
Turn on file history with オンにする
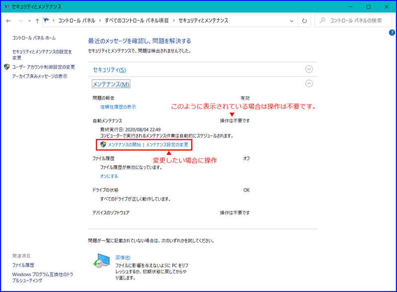click(x=109, y=176)
